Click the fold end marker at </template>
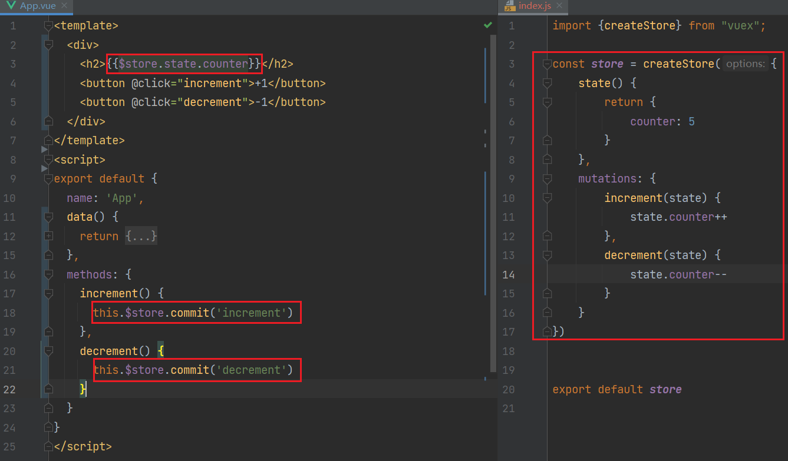Viewport: 788px width, 461px height. coord(48,141)
